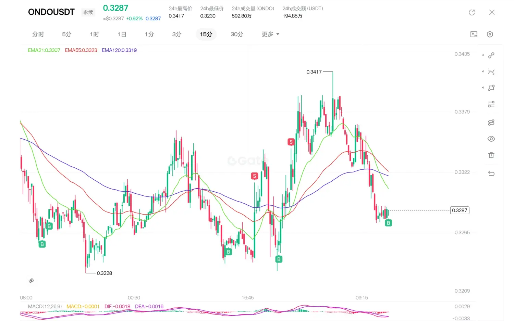The height and width of the screenshot is (321, 514).
Task: Click the EMA120:0.3319 indicator label
Action: (x=119, y=50)
